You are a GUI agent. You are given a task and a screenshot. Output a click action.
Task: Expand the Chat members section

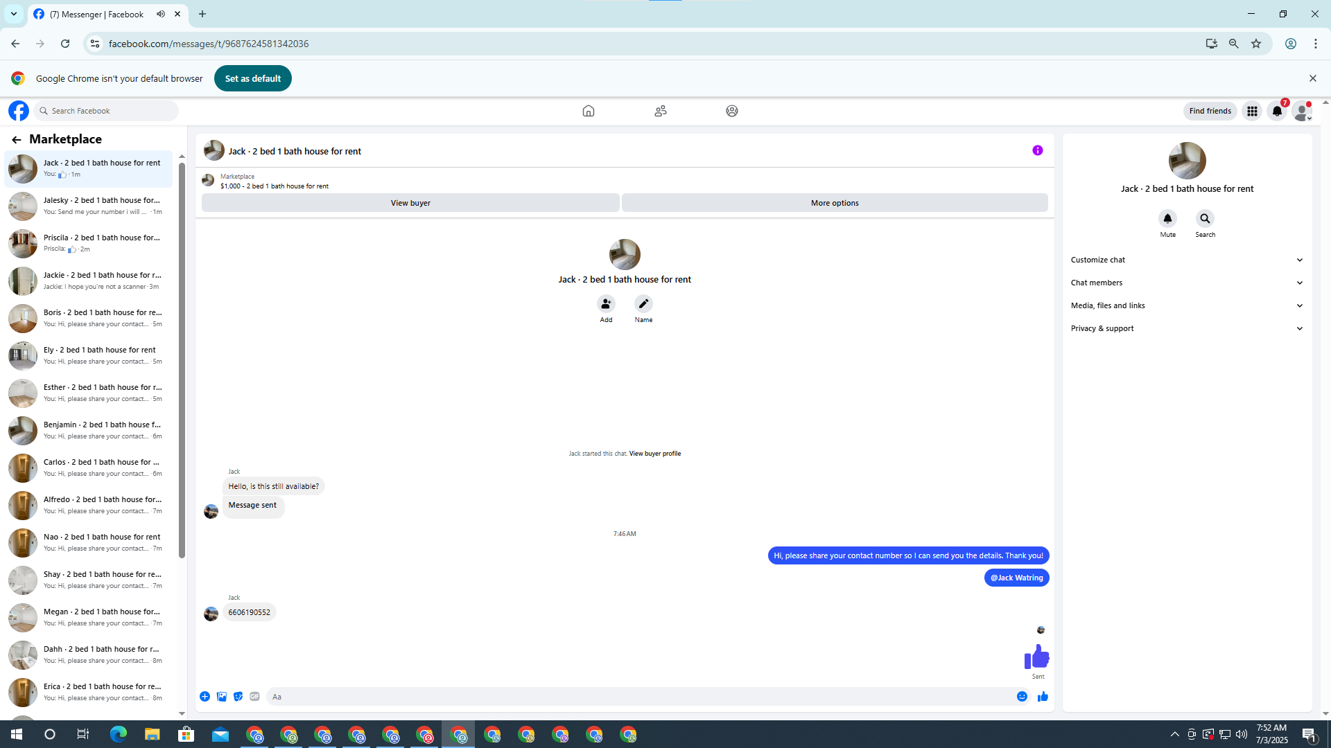[x=1187, y=283]
